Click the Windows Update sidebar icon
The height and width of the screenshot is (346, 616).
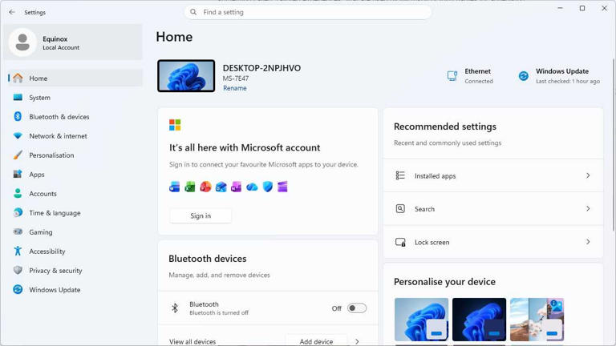point(18,289)
